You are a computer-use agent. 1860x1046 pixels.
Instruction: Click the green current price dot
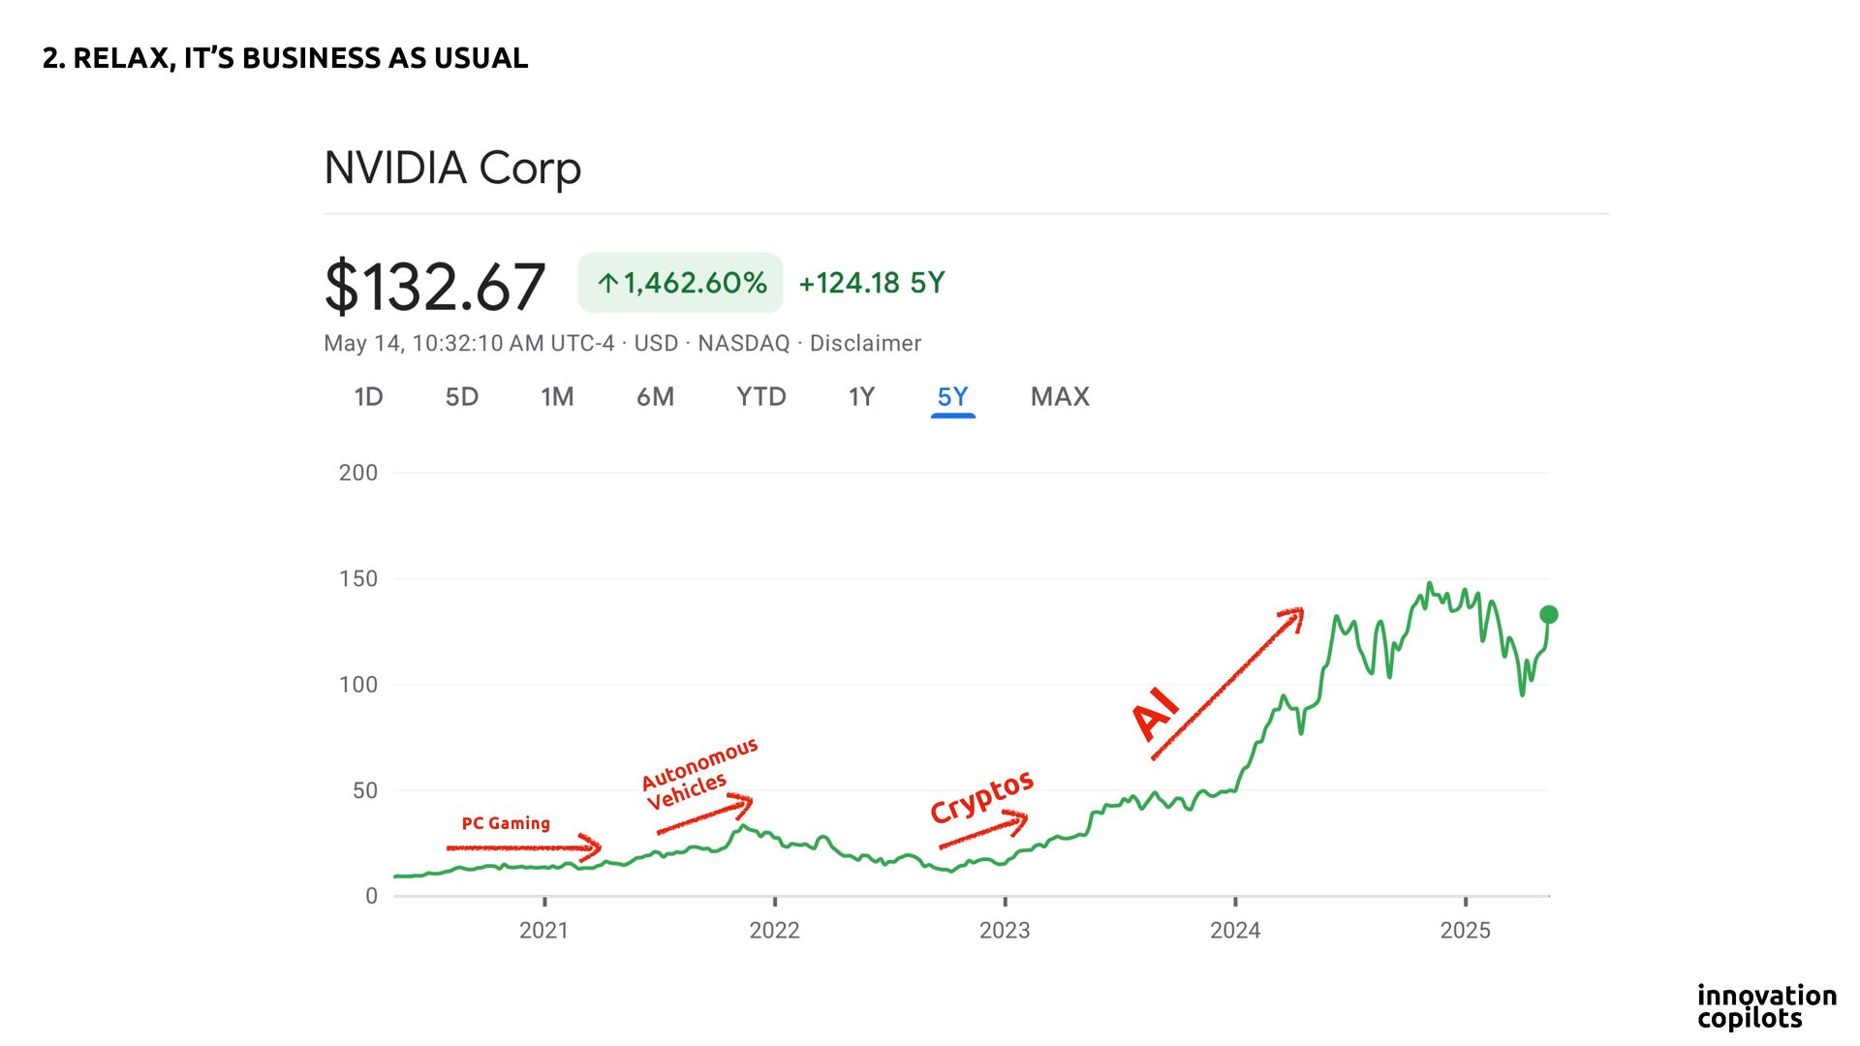coord(1548,614)
